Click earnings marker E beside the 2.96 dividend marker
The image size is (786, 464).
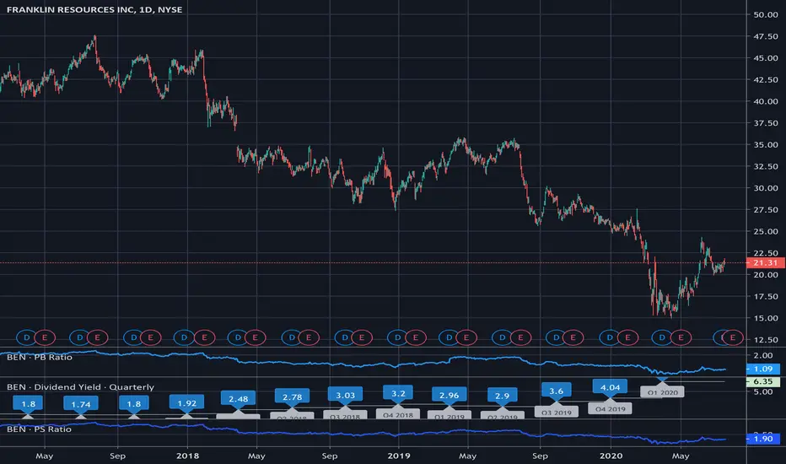(x=466, y=337)
